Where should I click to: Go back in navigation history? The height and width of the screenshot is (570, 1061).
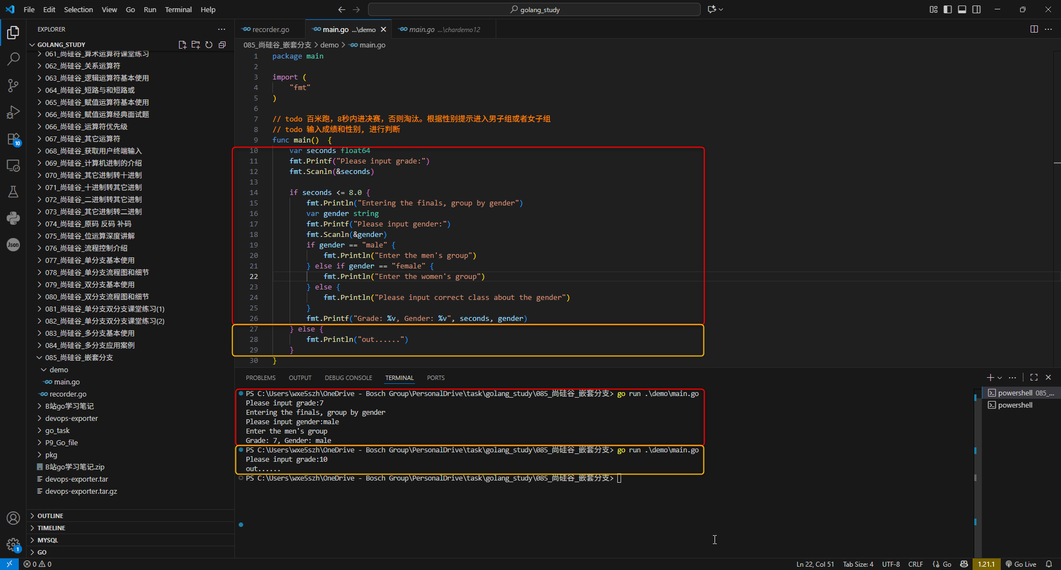pyautogui.click(x=342, y=9)
